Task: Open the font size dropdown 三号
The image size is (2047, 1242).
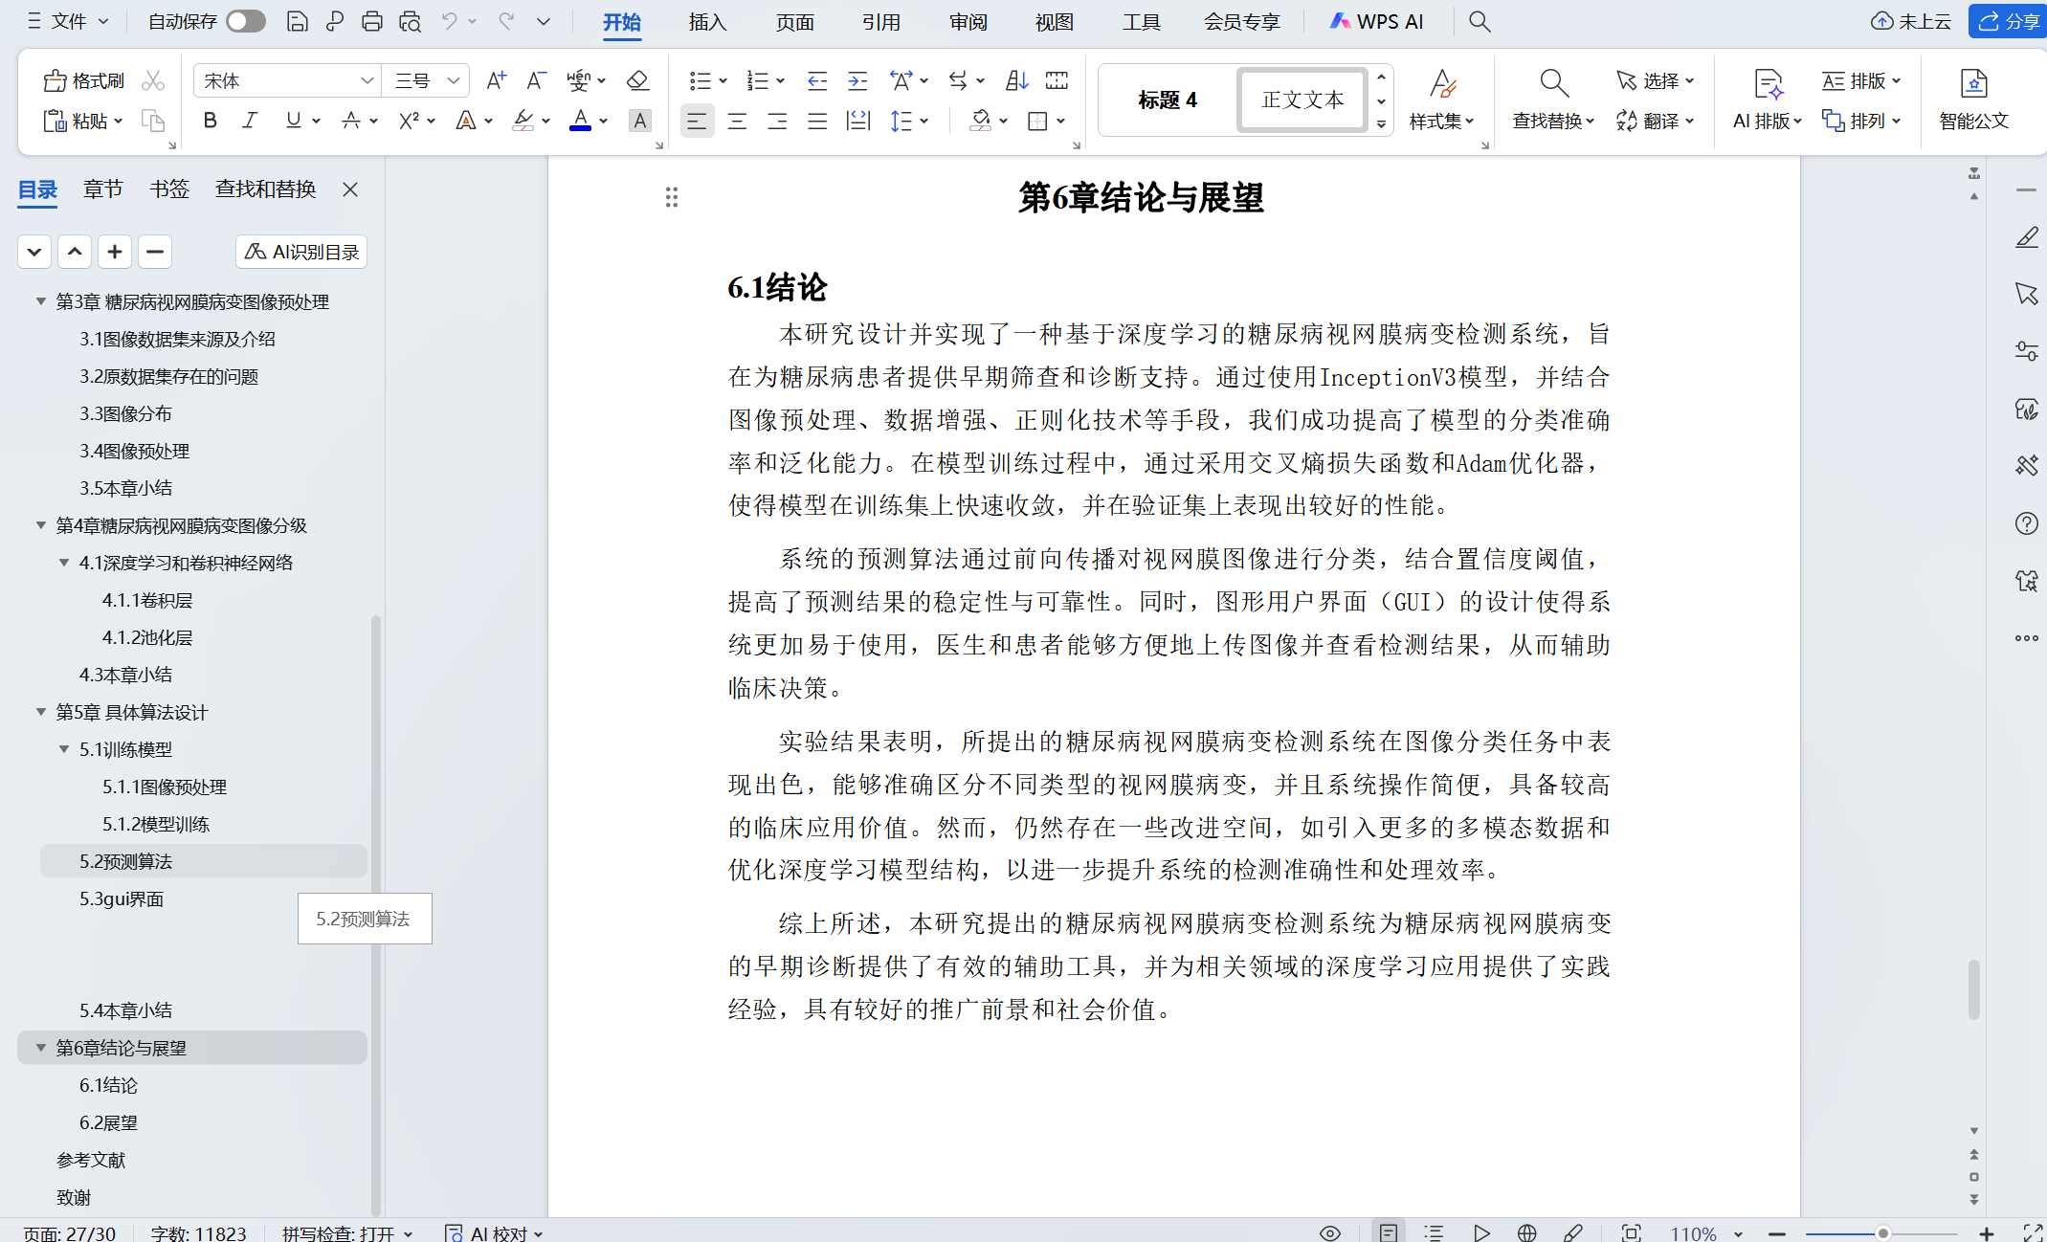Action: click(454, 81)
